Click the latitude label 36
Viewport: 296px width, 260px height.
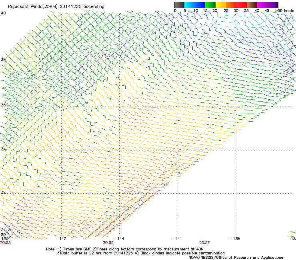tap(3, 105)
